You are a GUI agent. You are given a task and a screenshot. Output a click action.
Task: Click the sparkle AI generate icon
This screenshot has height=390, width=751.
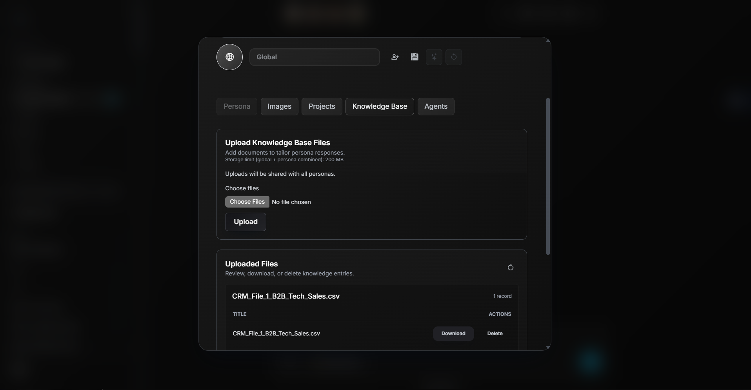(434, 57)
